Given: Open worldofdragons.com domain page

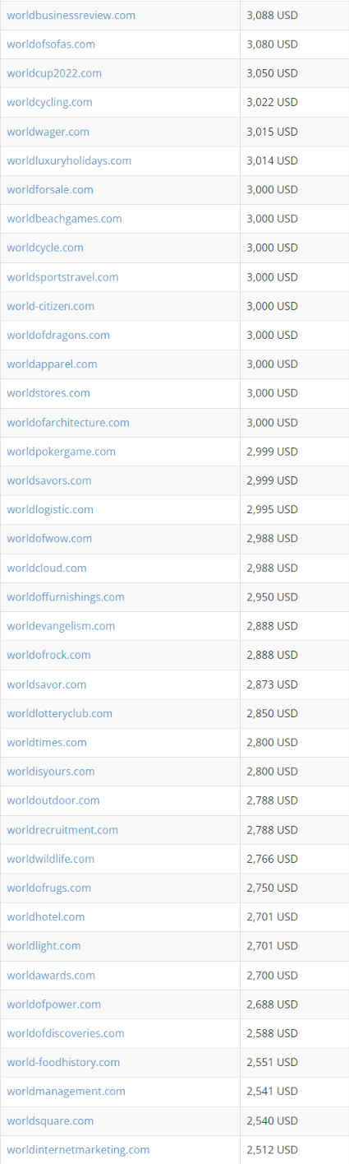Looking at the screenshot, I should (58, 335).
